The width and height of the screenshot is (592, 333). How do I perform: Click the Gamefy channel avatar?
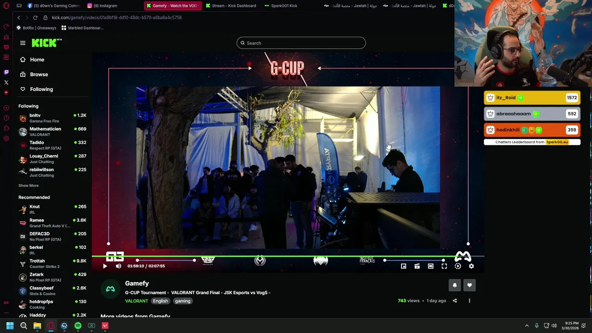coord(110,289)
